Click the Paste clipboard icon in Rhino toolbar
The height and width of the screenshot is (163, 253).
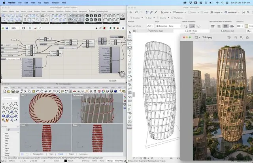(34, 91)
